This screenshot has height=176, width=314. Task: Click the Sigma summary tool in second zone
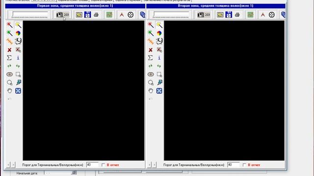point(151,58)
